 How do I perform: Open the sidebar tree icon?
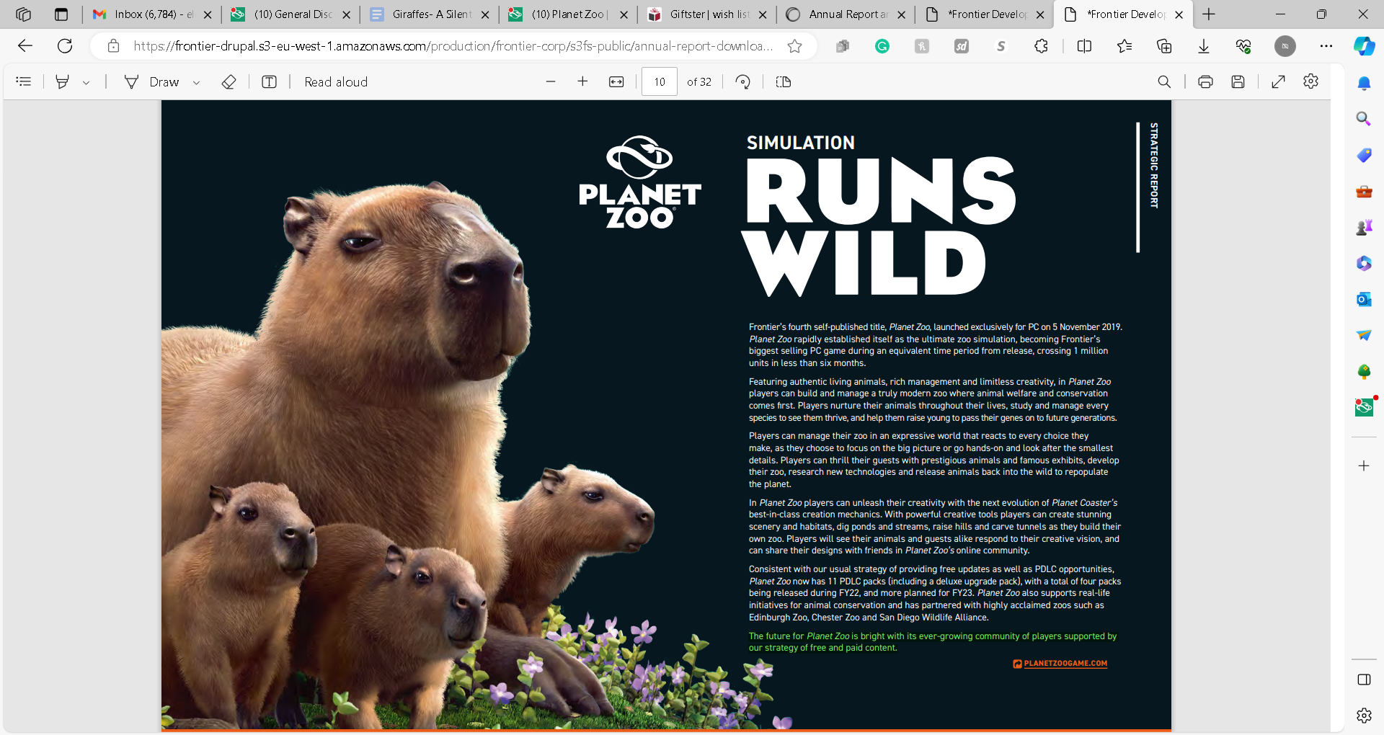pos(1364,371)
